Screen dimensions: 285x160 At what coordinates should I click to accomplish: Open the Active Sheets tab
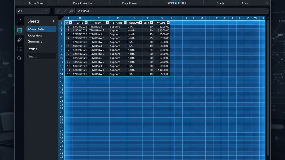(37, 3)
